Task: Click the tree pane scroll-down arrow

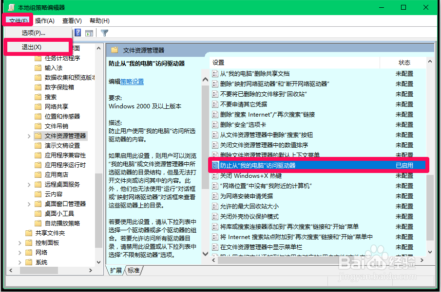Action: pyautogui.click(x=98, y=262)
